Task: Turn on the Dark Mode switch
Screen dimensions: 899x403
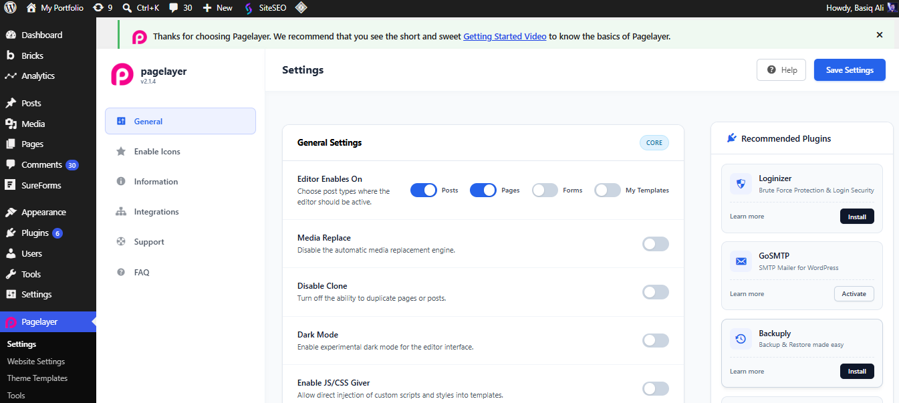Action: point(656,340)
